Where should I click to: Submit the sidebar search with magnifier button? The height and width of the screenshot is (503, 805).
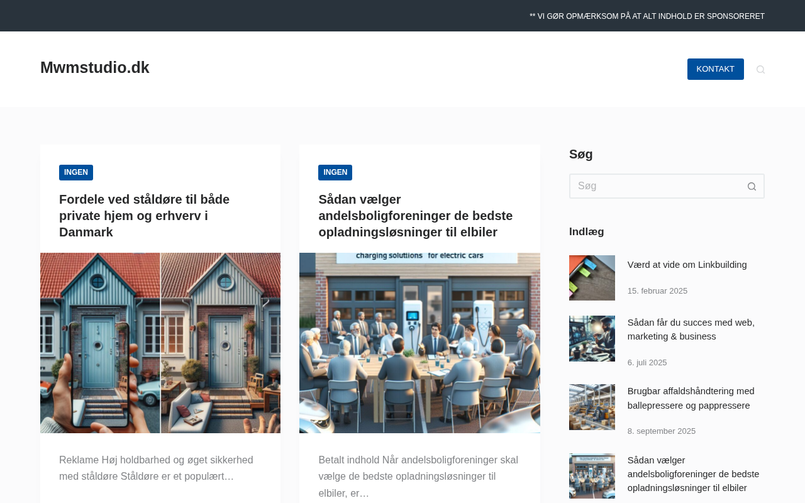coord(752,186)
